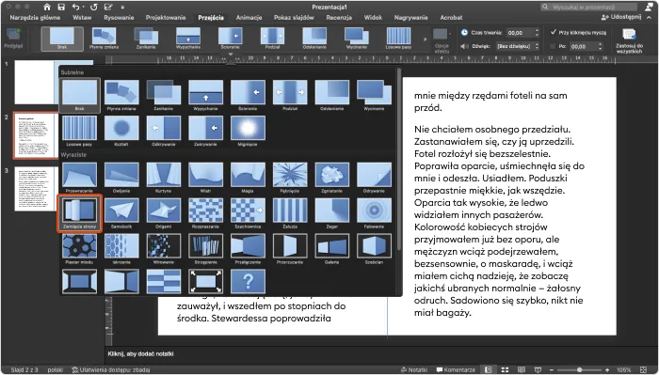Open the undo history dropdown arrow
This screenshot has width=659, height=375.
point(83,8)
